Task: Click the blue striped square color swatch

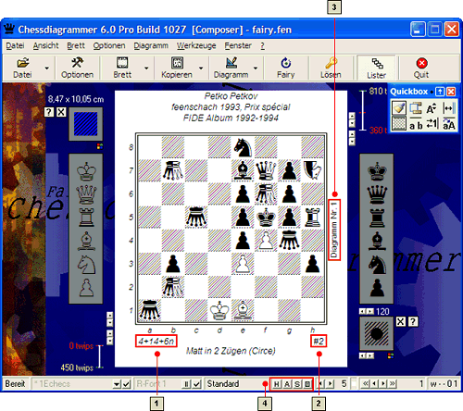Action: [x=86, y=124]
